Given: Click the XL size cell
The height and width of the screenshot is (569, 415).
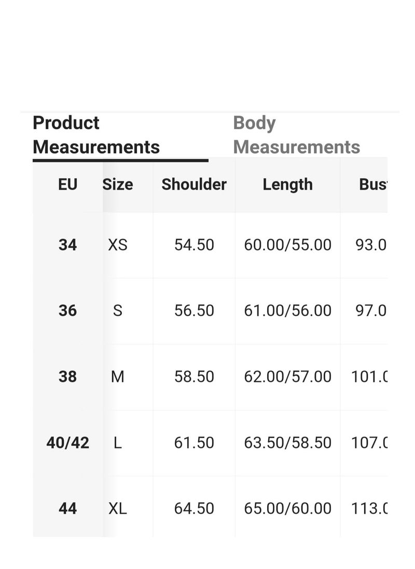Looking at the screenshot, I should (x=118, y=508).
